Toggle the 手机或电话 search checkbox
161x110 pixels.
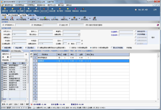pyautogui.click(x=32, y=25)
